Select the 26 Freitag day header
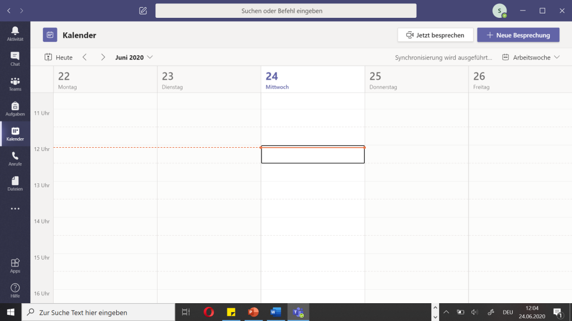Viewport: 572px width, 321px height. (520, 80)
